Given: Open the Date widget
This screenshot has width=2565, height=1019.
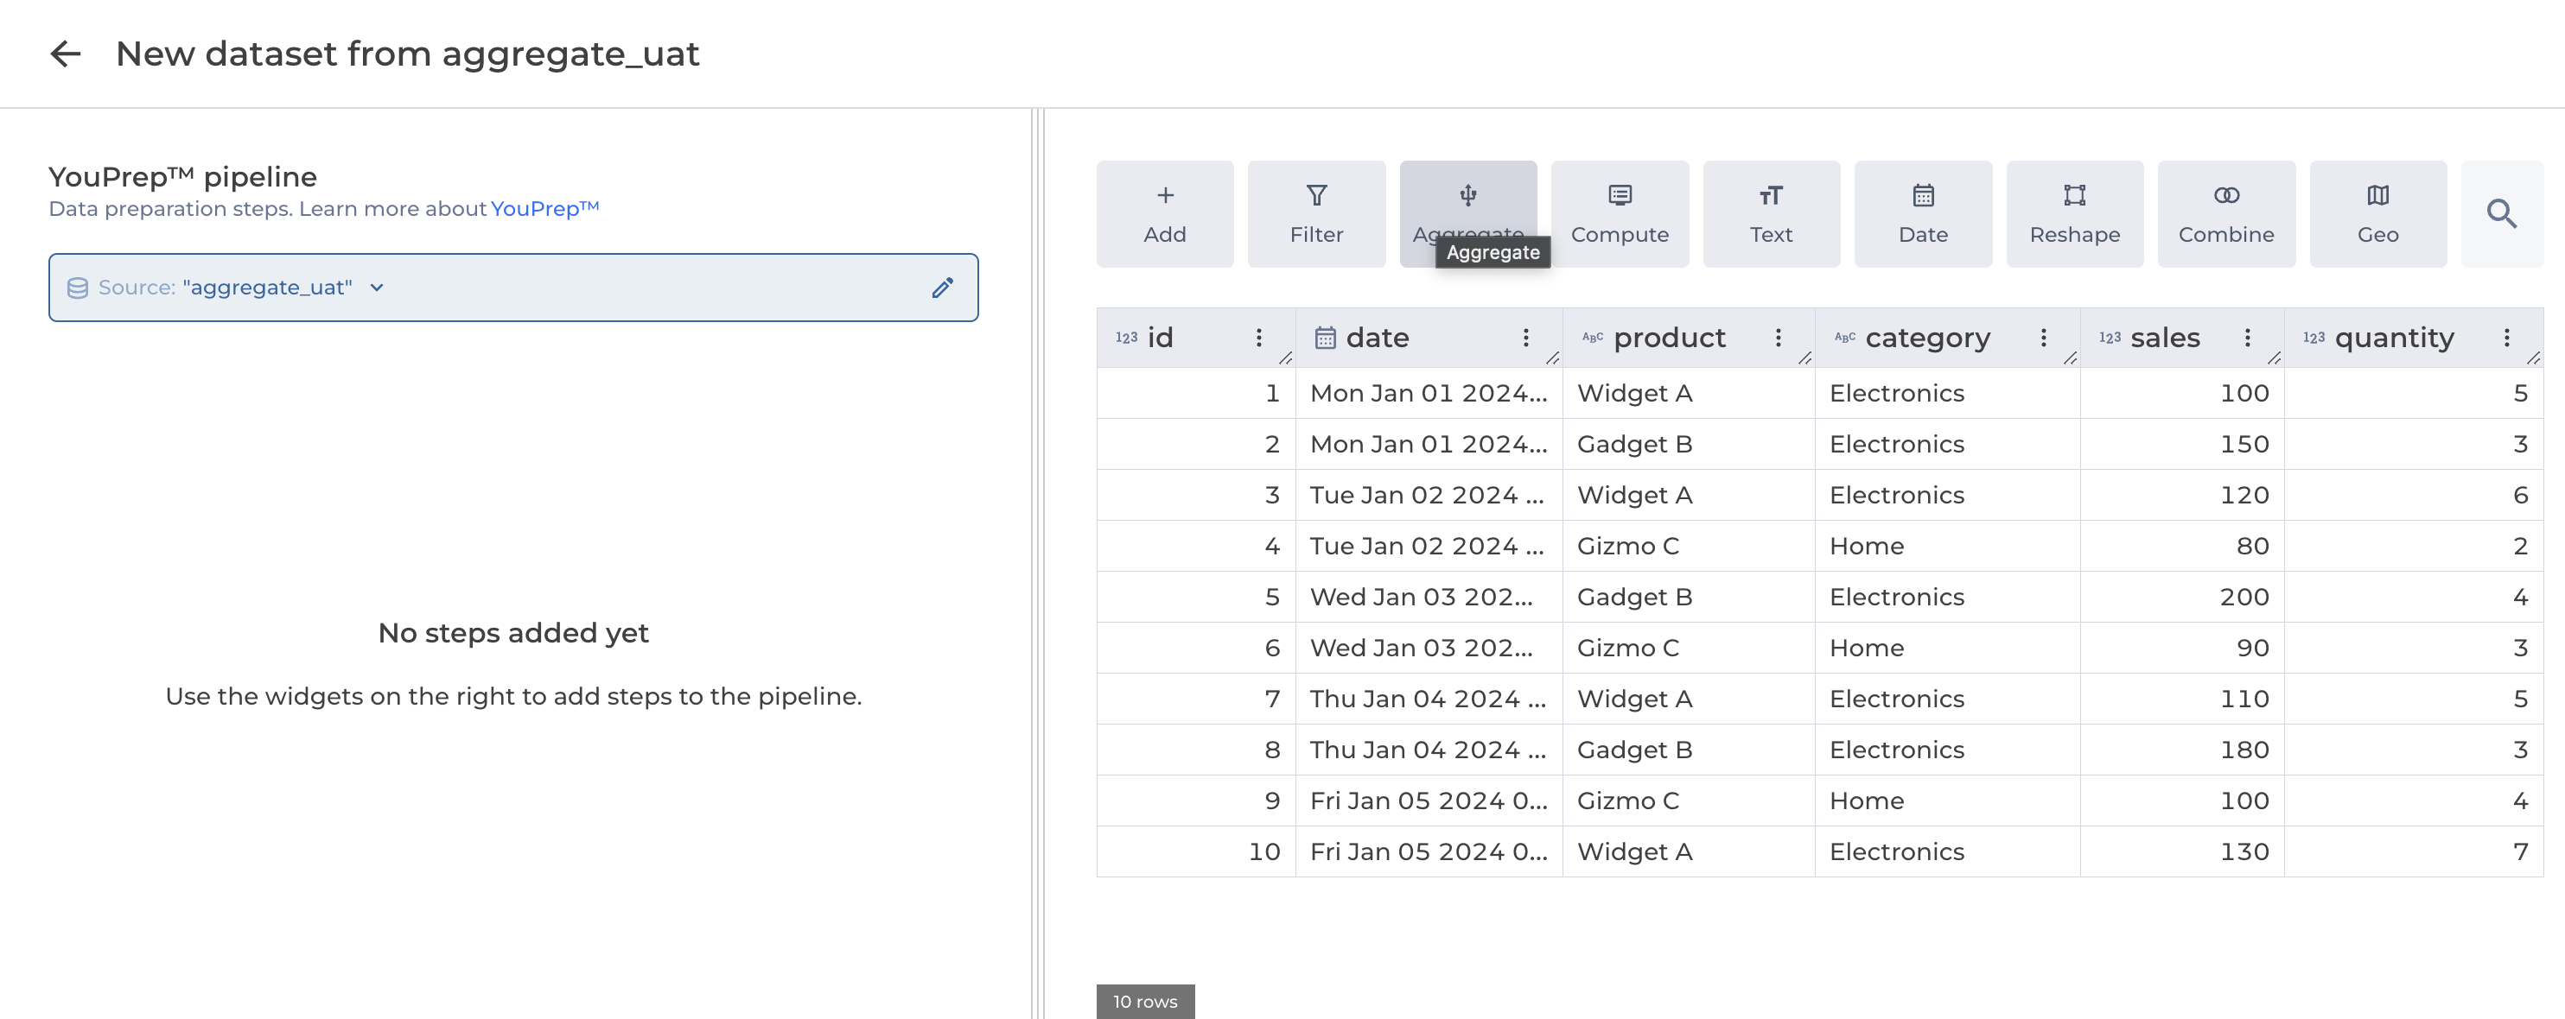Looking at the screenshot, I should [x=1922, y=214].
